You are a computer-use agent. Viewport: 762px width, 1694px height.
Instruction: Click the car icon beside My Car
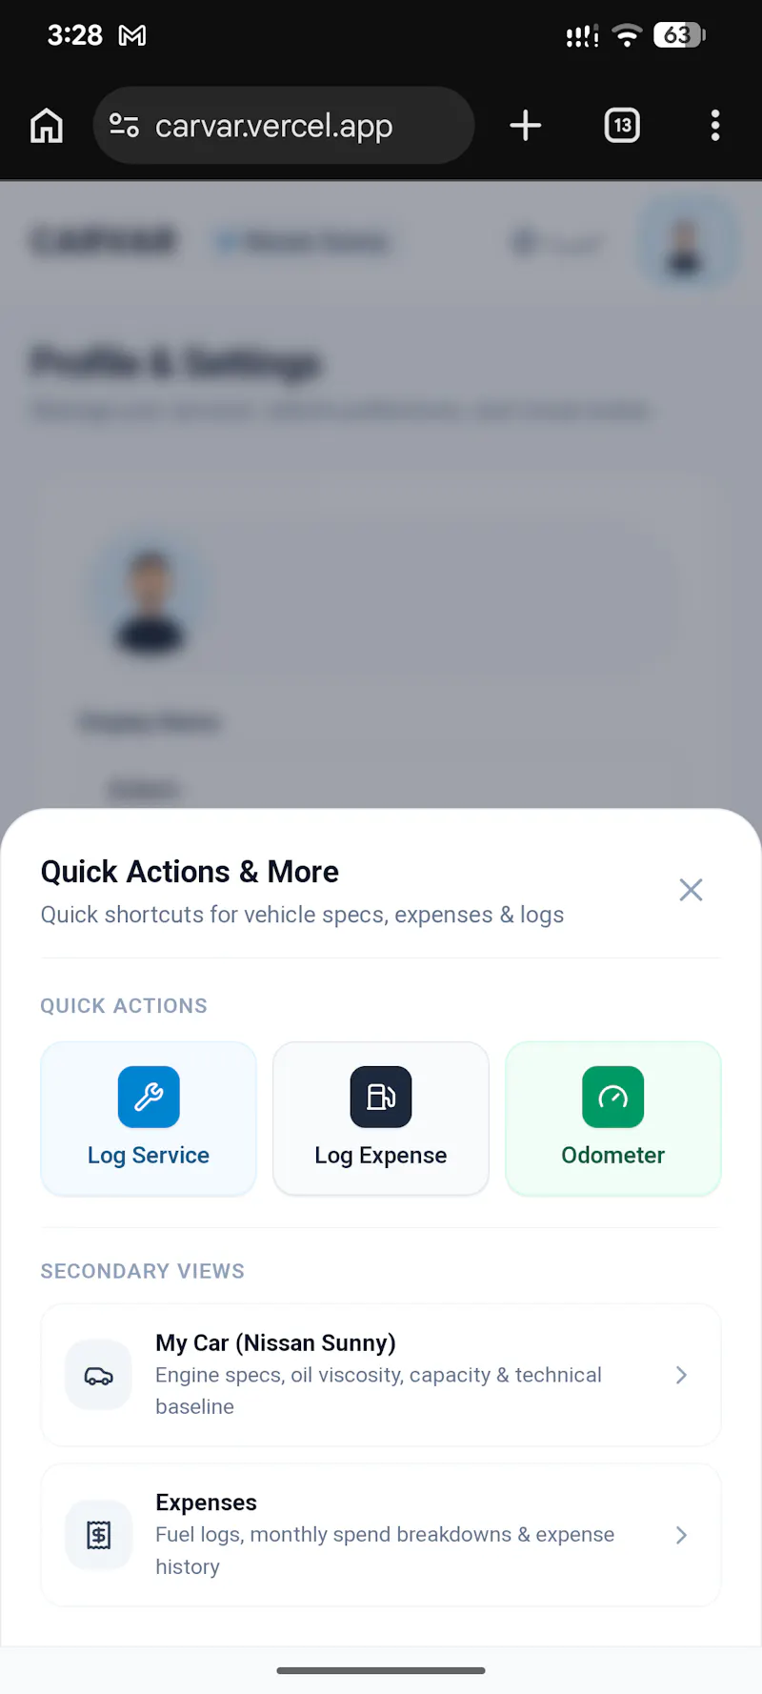click(x=98, y=1375)
